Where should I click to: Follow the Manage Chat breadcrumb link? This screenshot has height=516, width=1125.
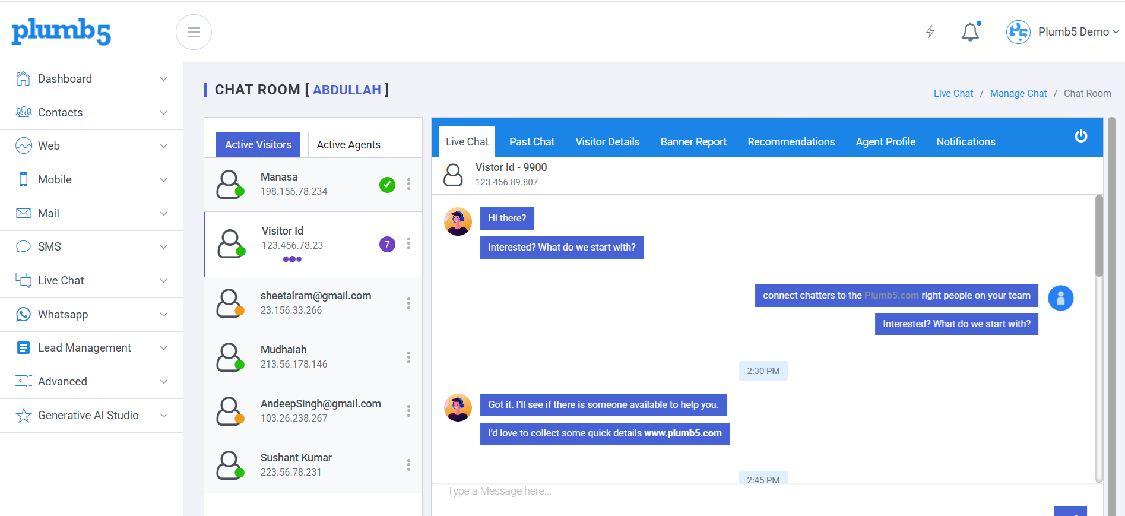tap(1019, 93)
